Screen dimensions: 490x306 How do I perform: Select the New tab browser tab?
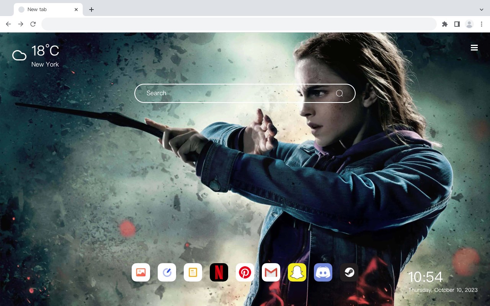click(x=48, y=10)
